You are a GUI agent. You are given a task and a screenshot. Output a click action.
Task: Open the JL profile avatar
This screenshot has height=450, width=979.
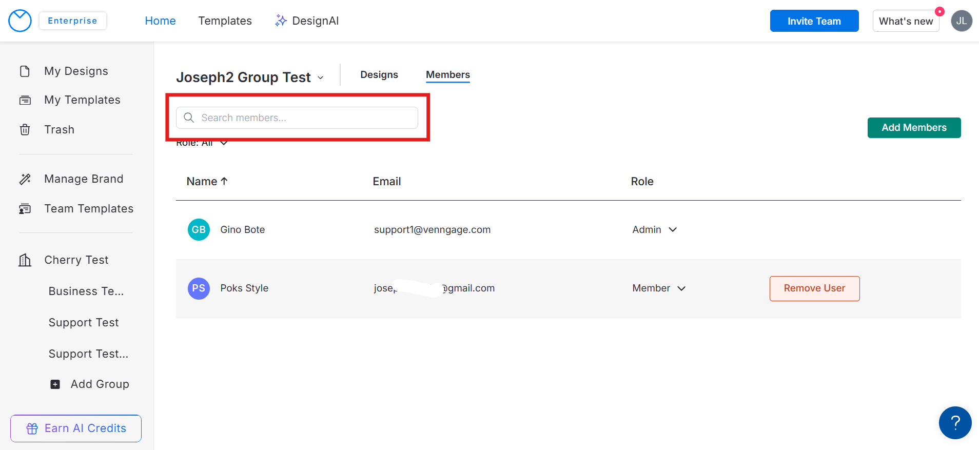[962, 21]
